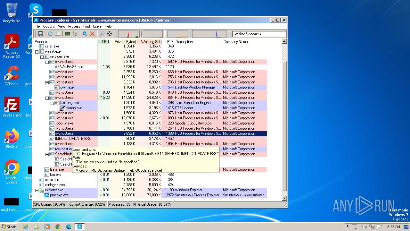
Task: Sort by the PID column header
Action: coord(168,42)
